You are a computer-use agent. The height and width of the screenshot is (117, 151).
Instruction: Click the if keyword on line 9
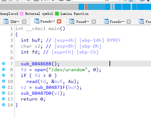(x=24, y=76)
